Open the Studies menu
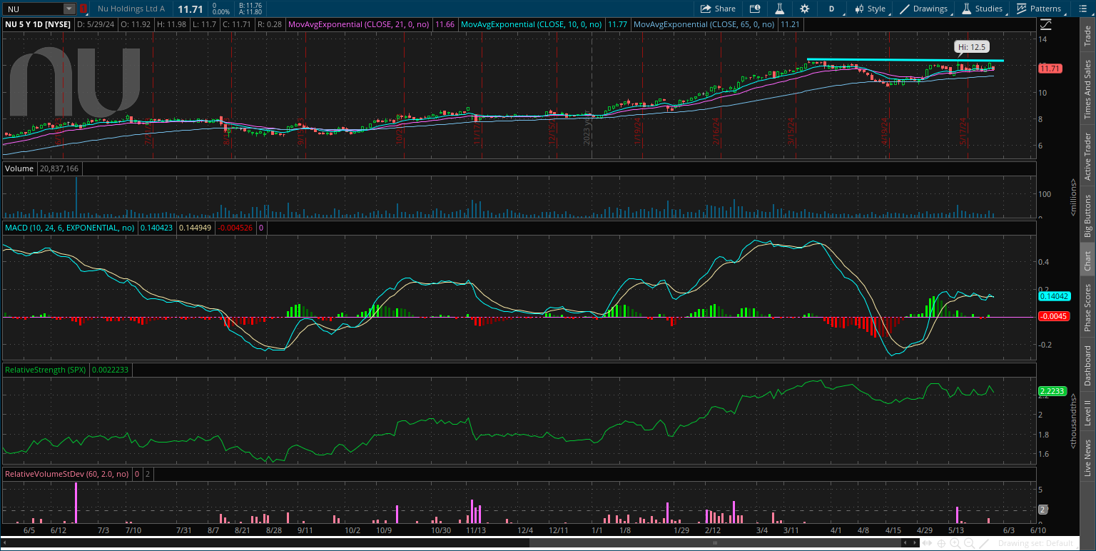This screenshot has height=551, width=1096. 983,9
